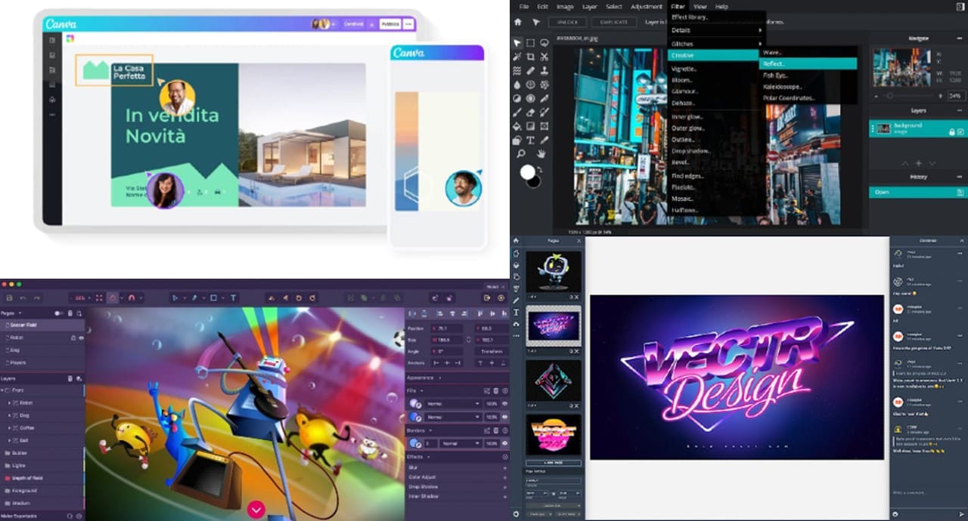Open the Glitches submenu in Filter menu
The height and width of the screenshot is (521, 968).
tap(716, 44)
